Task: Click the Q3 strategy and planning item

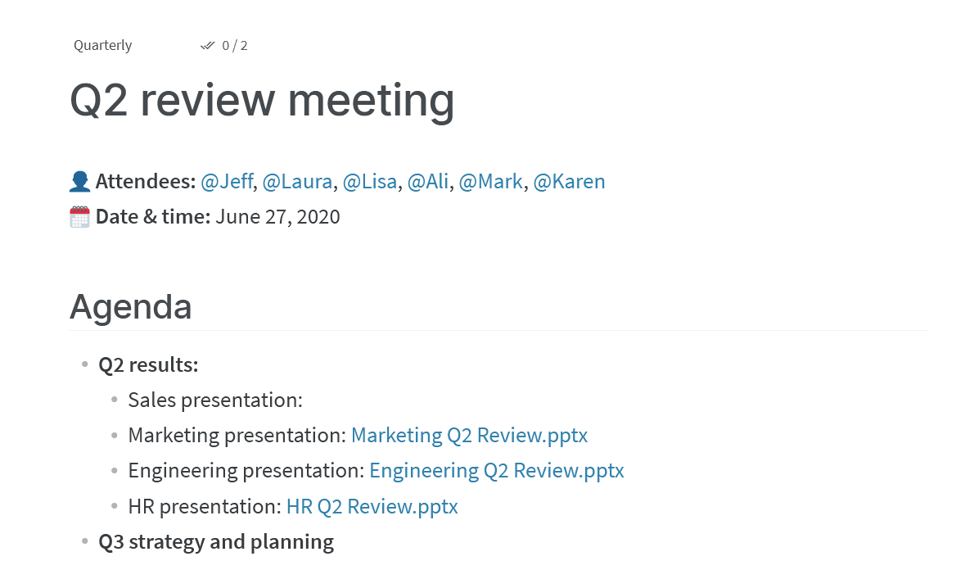Action: pyautogui.click(x=216, y=541)
